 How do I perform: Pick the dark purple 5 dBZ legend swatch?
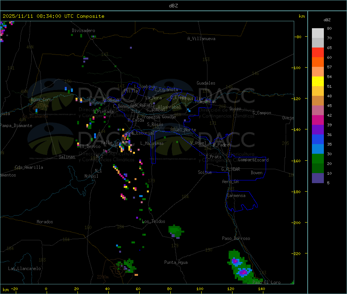pyautogui.click(x=318, y=178)
